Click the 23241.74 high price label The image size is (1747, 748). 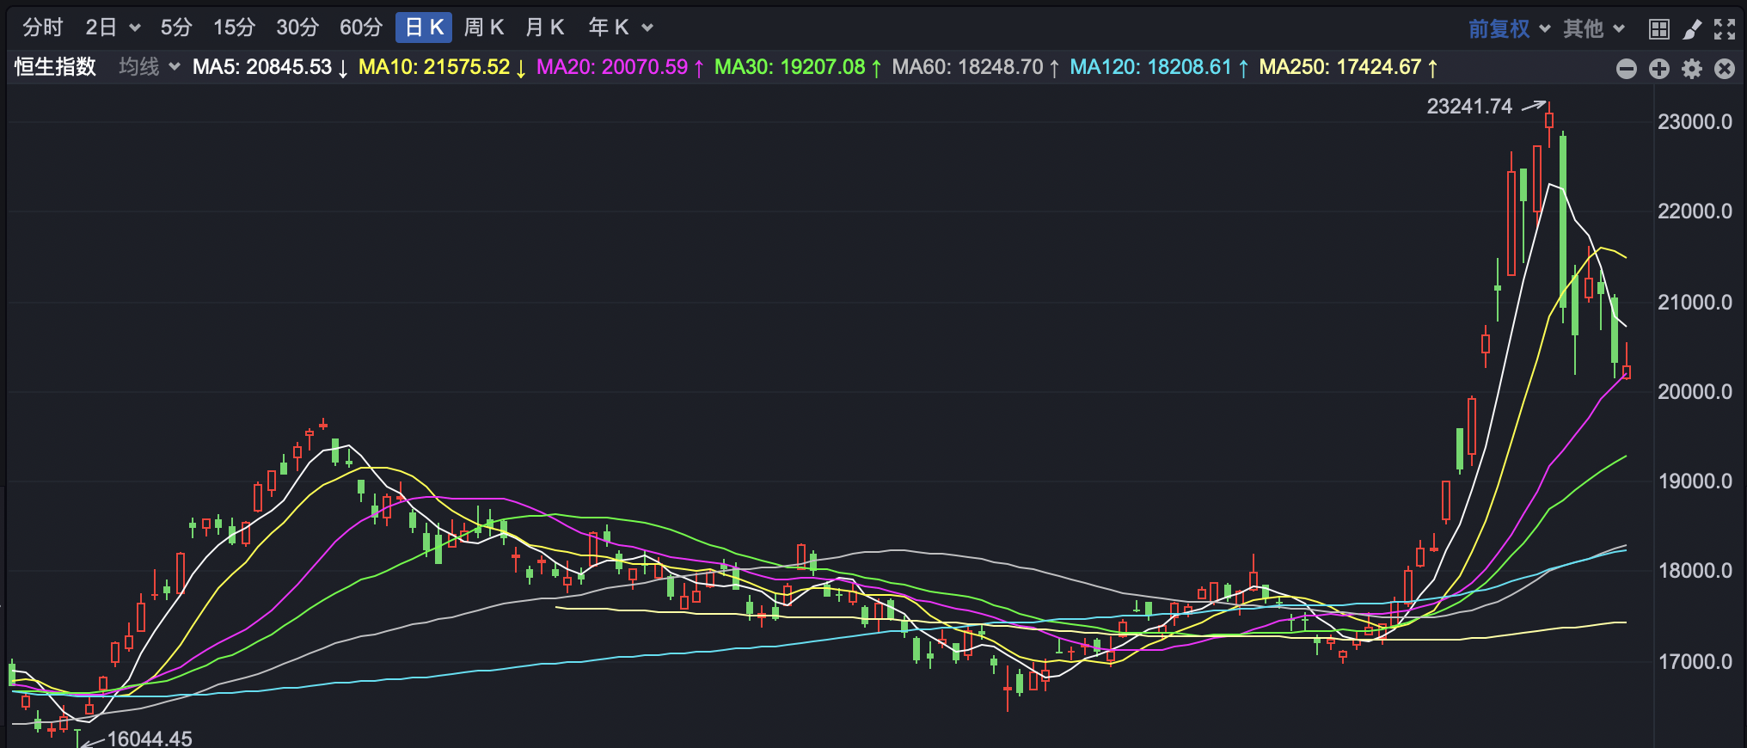(x=1469, y=107)
